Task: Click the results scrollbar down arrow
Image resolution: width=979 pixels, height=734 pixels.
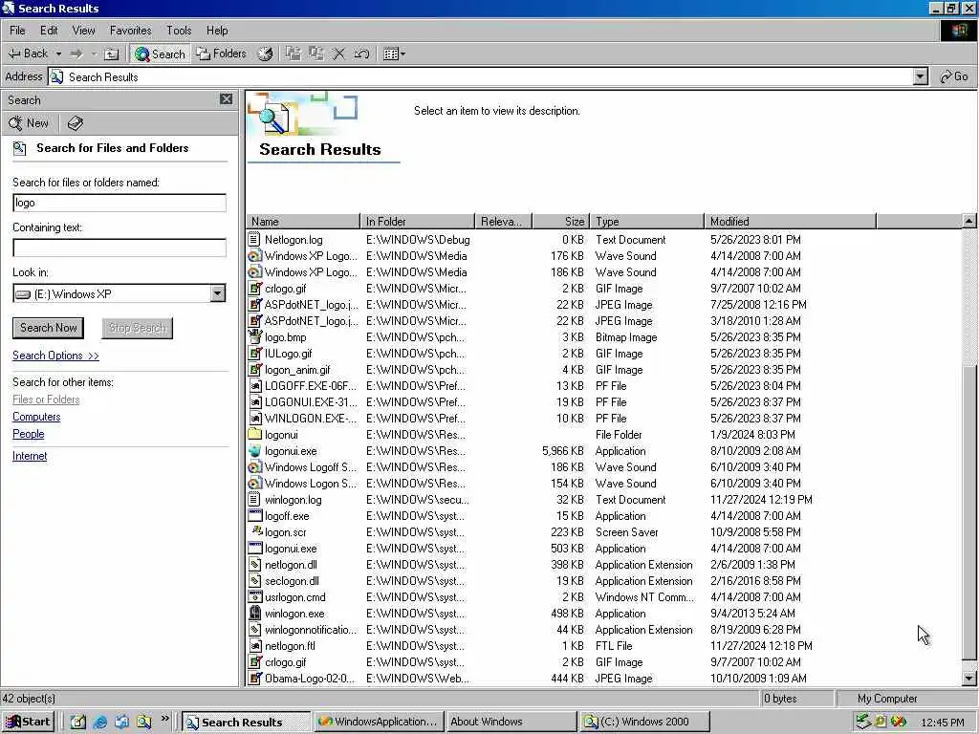Action: 968,678
